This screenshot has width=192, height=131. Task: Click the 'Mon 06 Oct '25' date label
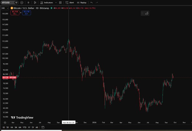point(69,123)
